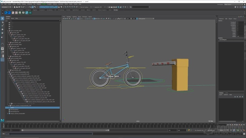The image size is (246, 138).
Task: Click the Undo icon in the status line
Action: [x=21, y=7]
